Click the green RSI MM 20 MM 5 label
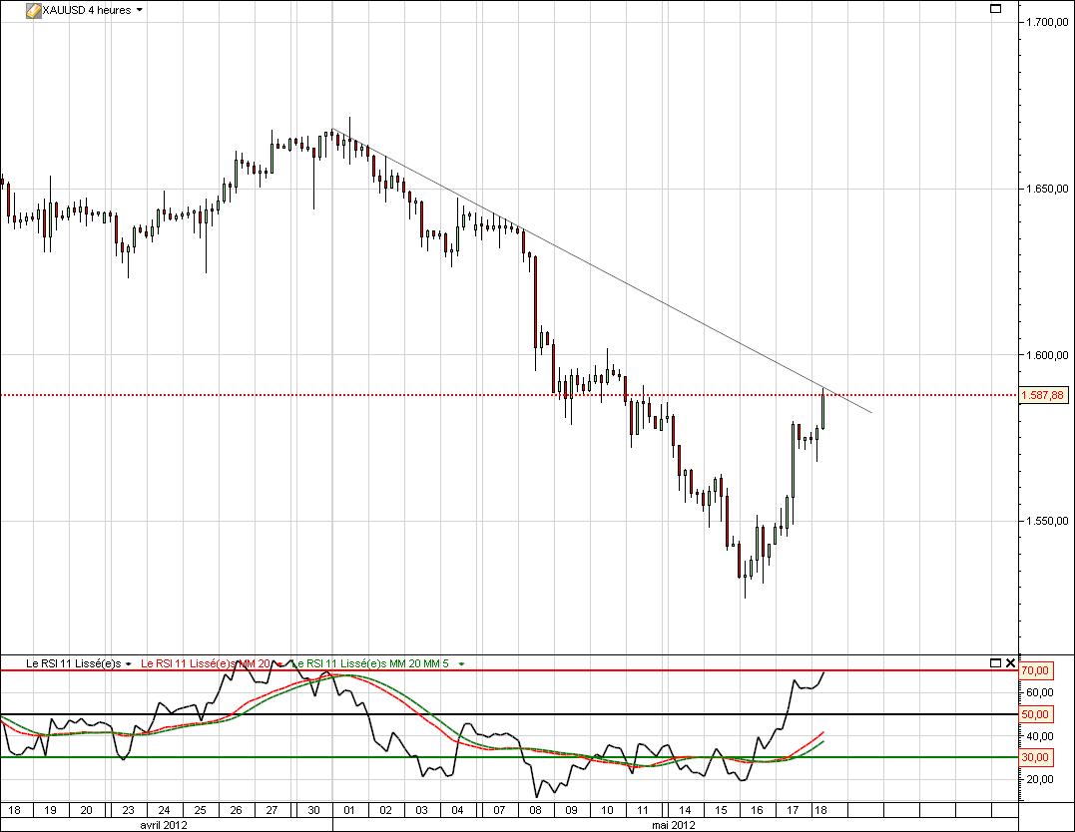This screenshot has width=1075, height=832. pyautogui.click(x=371, y=663)
